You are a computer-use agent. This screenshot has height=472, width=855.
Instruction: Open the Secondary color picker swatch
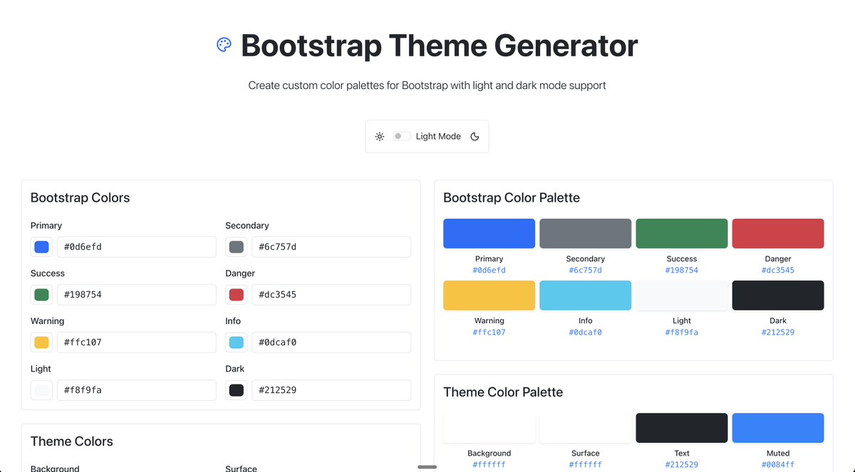237,247
